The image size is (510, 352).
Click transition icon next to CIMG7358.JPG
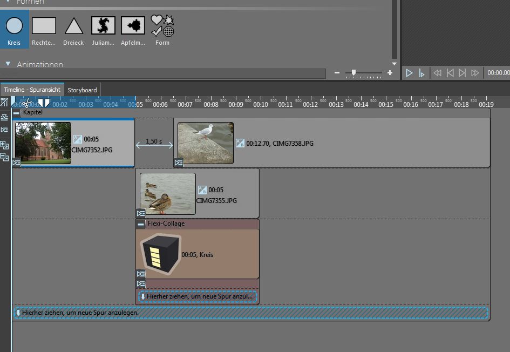[x=240, y=143]
